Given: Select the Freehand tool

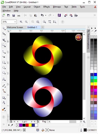Looking at the screenshot, I should coord(4,52).
